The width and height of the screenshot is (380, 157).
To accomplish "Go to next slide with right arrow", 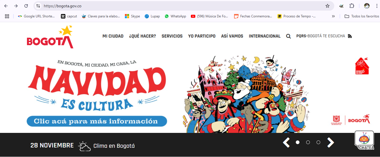I will 331,142.
